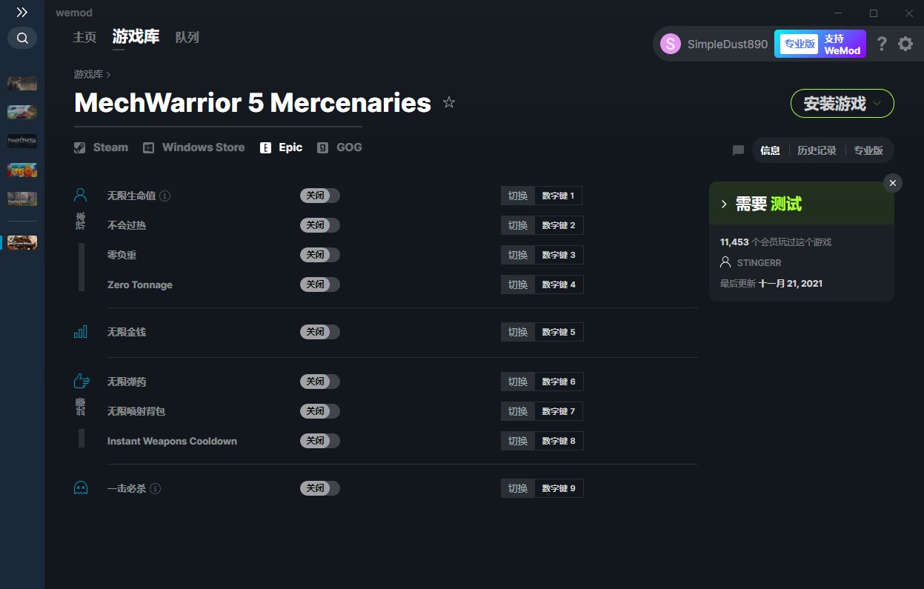Toggle 一击必杀 cheat switch
The height and width of the screenshot is (589, 924).
tap(320, 488)
